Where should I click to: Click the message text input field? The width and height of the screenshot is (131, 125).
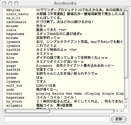coord(57,119)
